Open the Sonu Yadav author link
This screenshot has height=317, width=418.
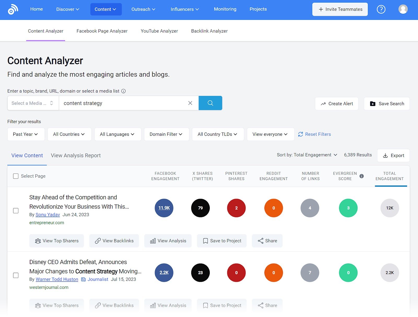point(48,215)
